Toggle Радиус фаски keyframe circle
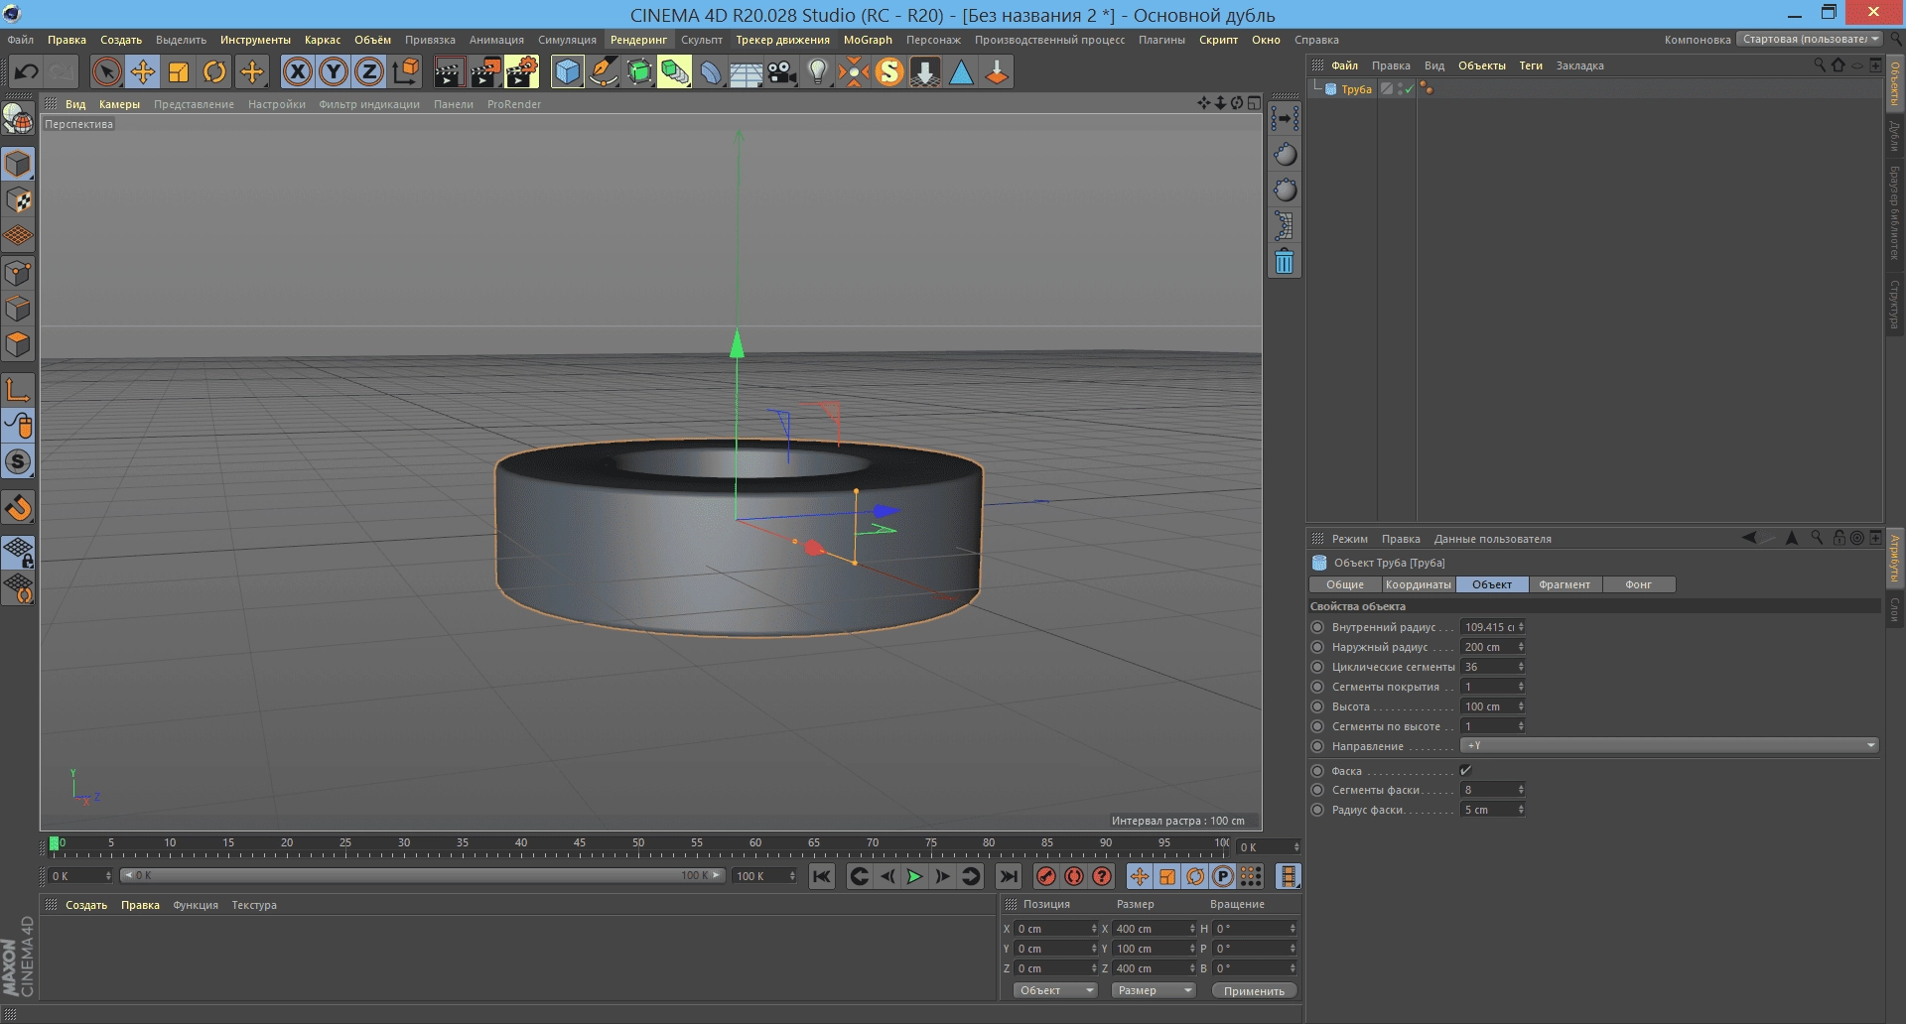 [1317, 810]
